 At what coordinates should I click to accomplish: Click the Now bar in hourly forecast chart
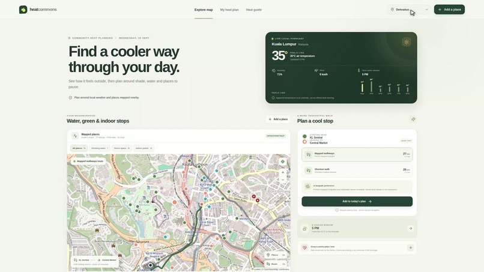362,88
